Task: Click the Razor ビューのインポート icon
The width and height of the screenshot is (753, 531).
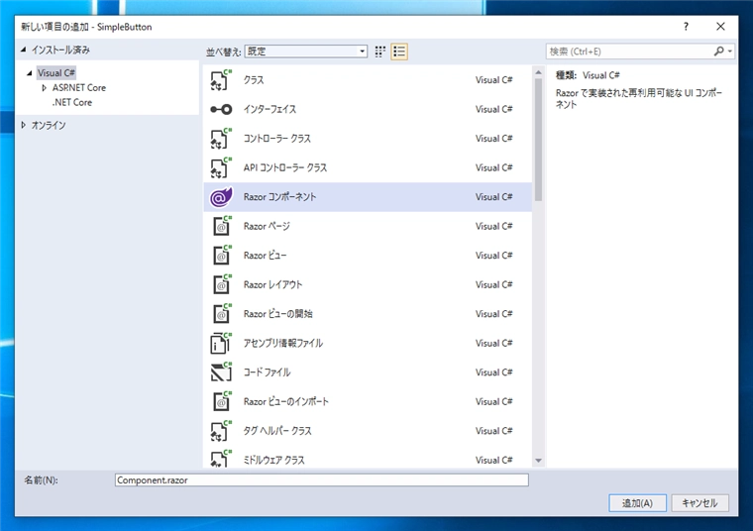Action: pyautogui.click(x=221, y=402)
